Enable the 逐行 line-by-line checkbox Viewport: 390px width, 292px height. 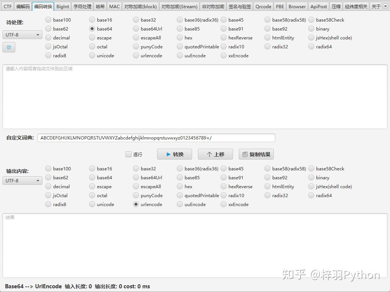pos(129,154)
